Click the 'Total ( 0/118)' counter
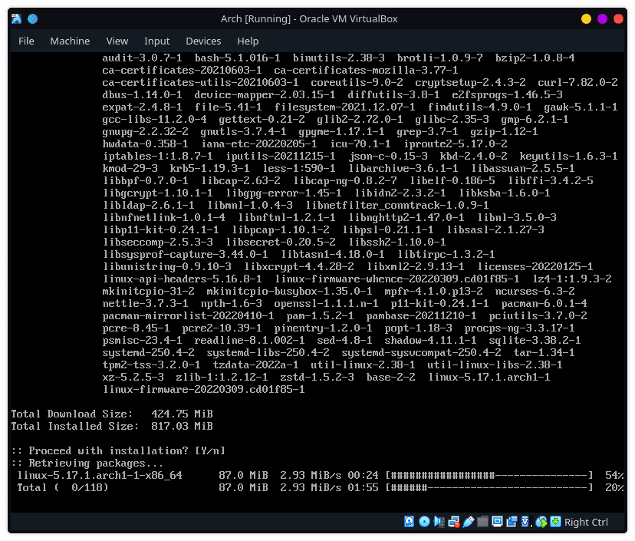Image resolution: width=635 pixels, height=541 pixels. pyautogui.click(x=63, y=487)
